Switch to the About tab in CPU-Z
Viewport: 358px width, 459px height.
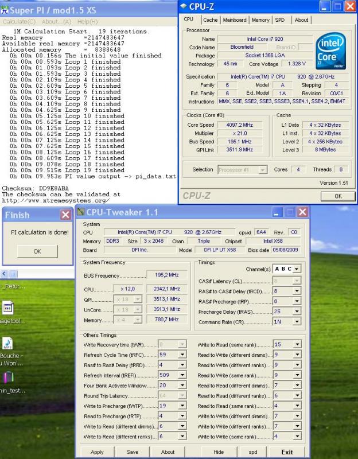(x=301, y=20)
